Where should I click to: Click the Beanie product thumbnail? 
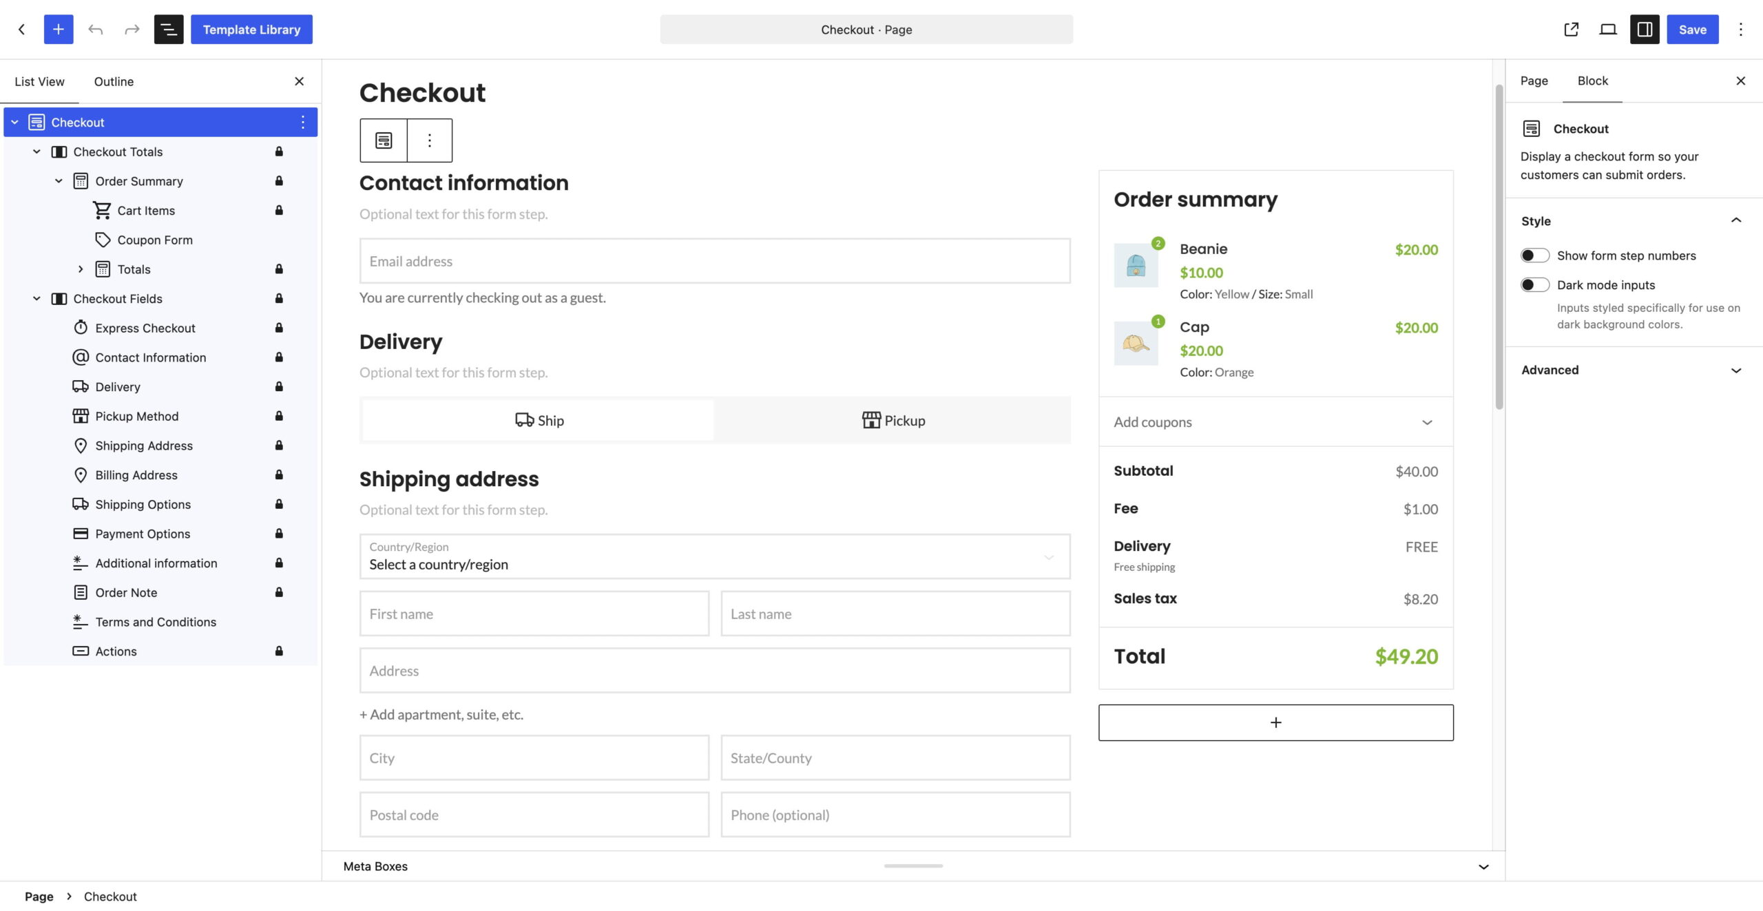point(1136,265)
